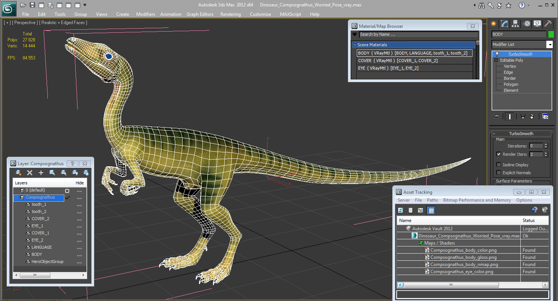Click Remove Modifier from stack icon
This screenshot has width=558, height=301.
point(532,116)
